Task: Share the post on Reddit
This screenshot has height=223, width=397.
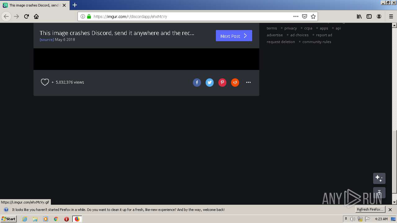Action: [x=235, y=82]
